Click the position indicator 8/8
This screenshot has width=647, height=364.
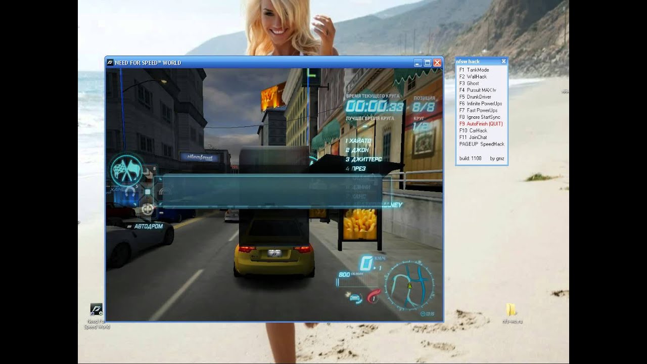click(x=423, y=107)
